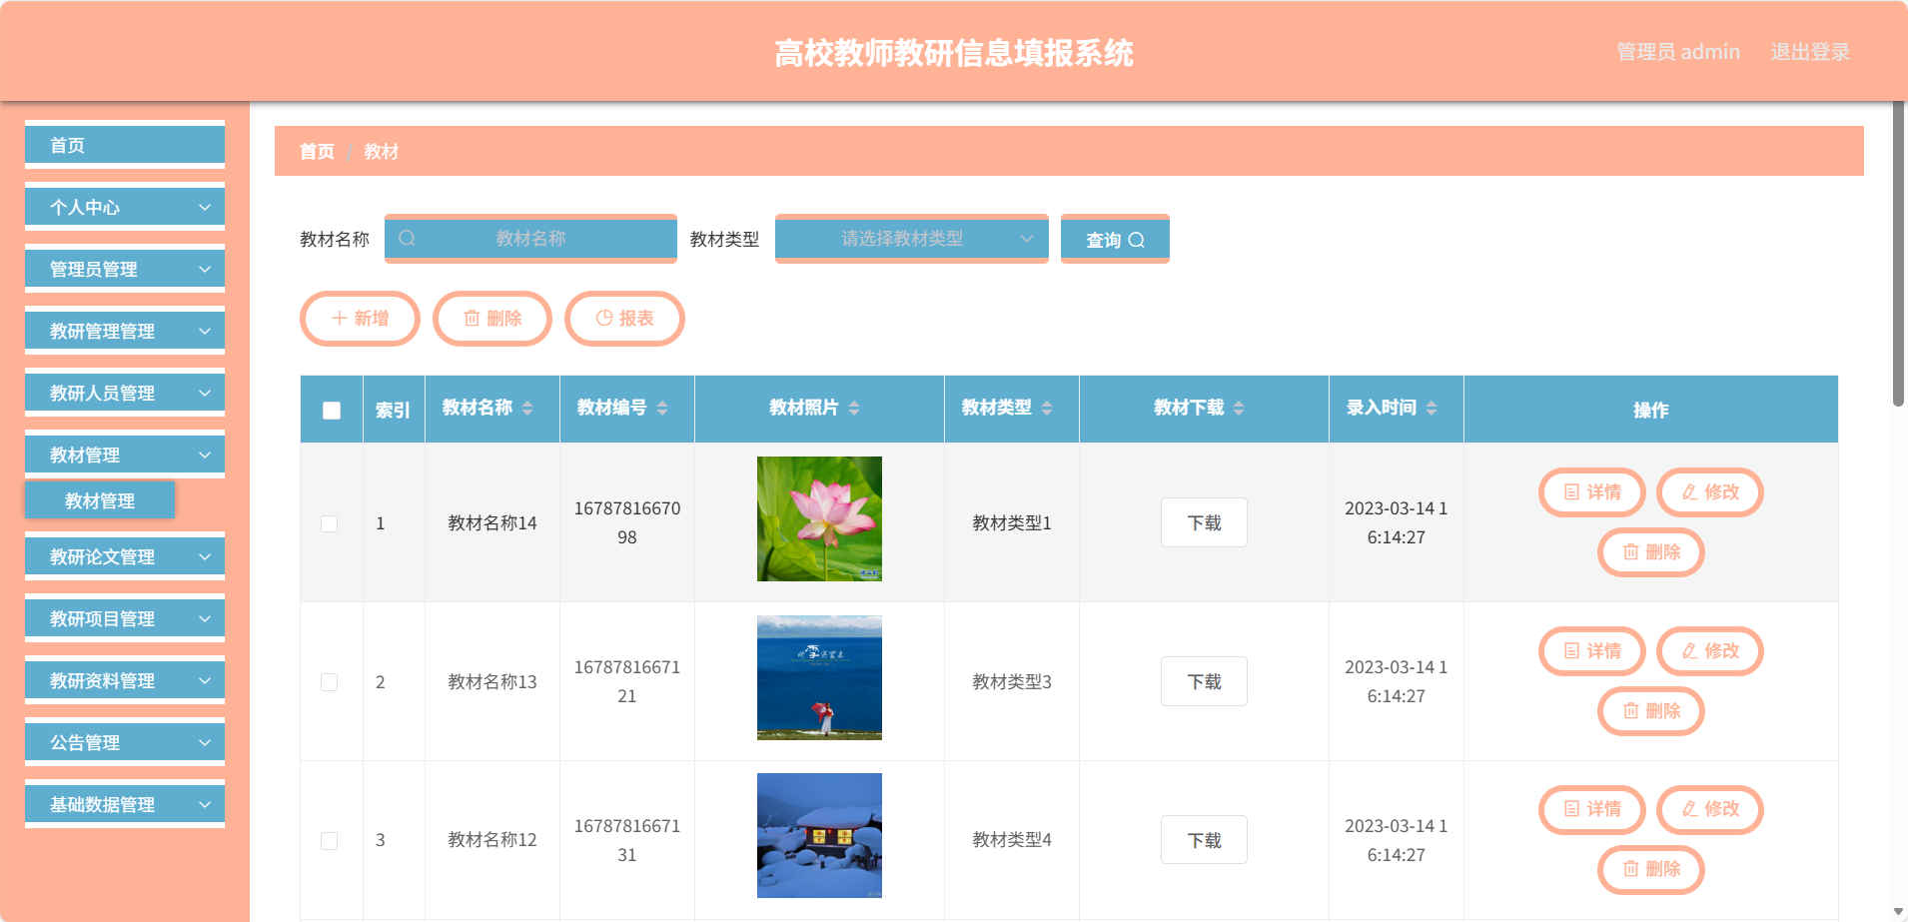The width and height of the screenshot is (1908, 922).
Task: Click the blue lake thumbnail image
Action: [819, 677]
